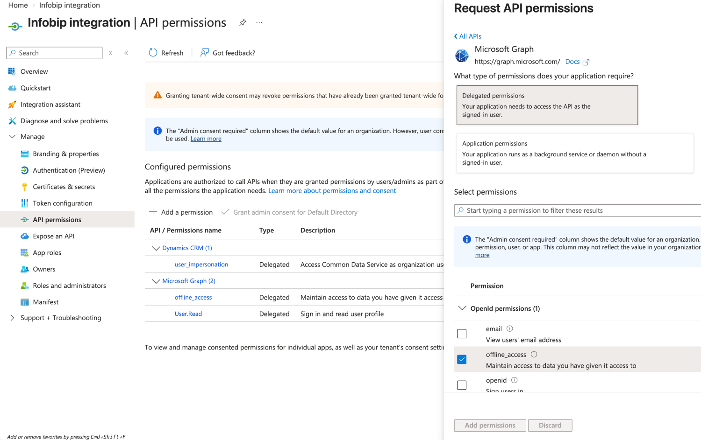The width and height of the screenshot is (701, 440).
Task: Collapse the Microsoft Graph permissions group
Action: [x=156, y=280]
